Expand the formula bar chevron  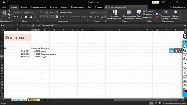(x=185, y=25)
